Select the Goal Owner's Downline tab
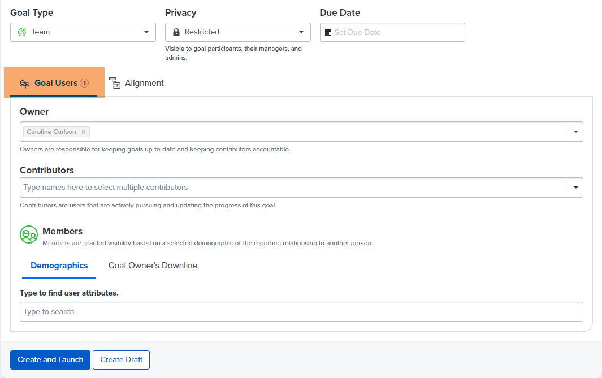The height and width of the screenshot is (378, 602). coord(153,266)
